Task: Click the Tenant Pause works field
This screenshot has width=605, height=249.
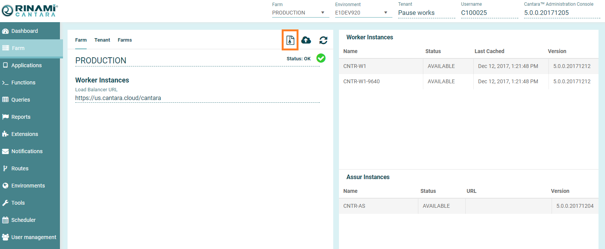Action: tap(426, 13)
